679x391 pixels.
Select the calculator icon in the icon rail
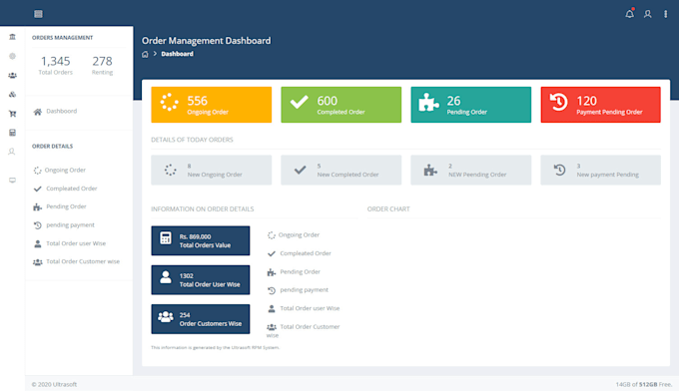point(12,133)
